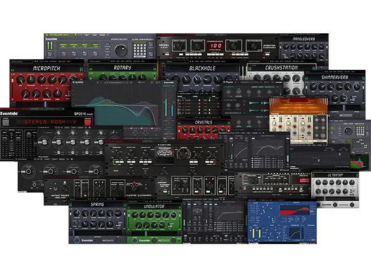The image size is (371, 278).
Task: Click the red Program button on SP2016
Action: (88, 122)
